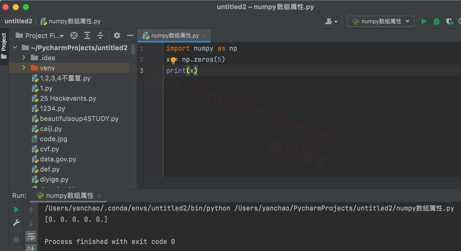Image resolution: width=461 pixels, height=251 pixels.
Task: Select data.gov.py in the project tree
Action: [58, 159]
